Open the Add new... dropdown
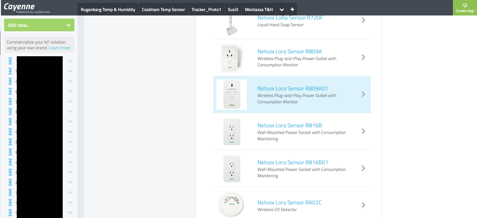Viewport: 477px width, 218px height. [39, 25]
